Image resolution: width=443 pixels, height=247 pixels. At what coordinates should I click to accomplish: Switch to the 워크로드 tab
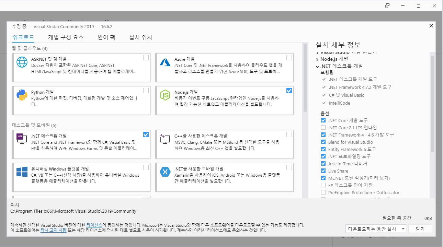23,37
